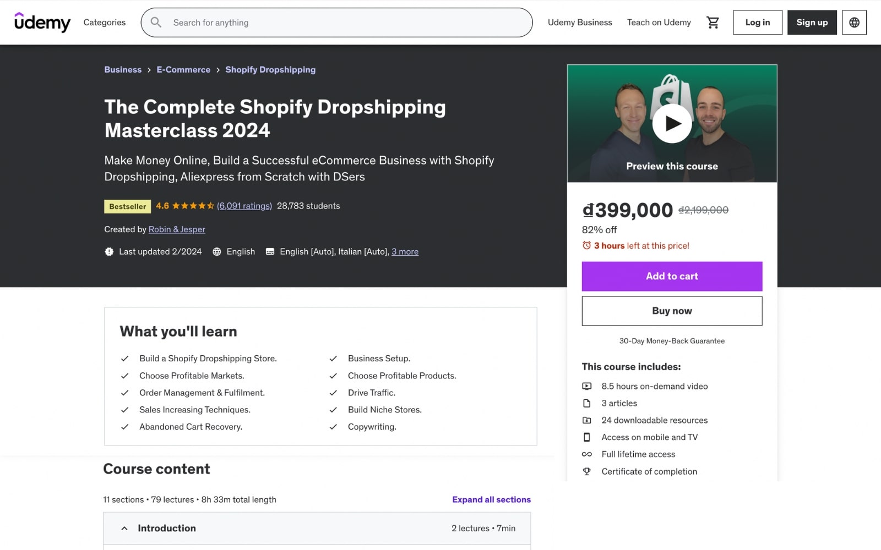Click Order Management & Fulfilment item

click(x=202, y=393)
